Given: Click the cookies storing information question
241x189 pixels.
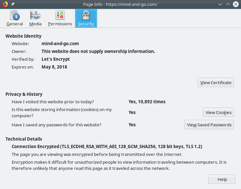Looking at the screenshot, I should [x=62, y=112].
